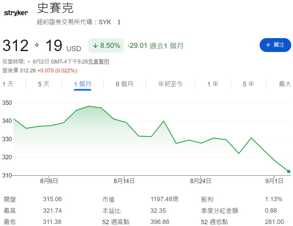
Task: Click the 股利 value 1.13%
Action: 274,199
